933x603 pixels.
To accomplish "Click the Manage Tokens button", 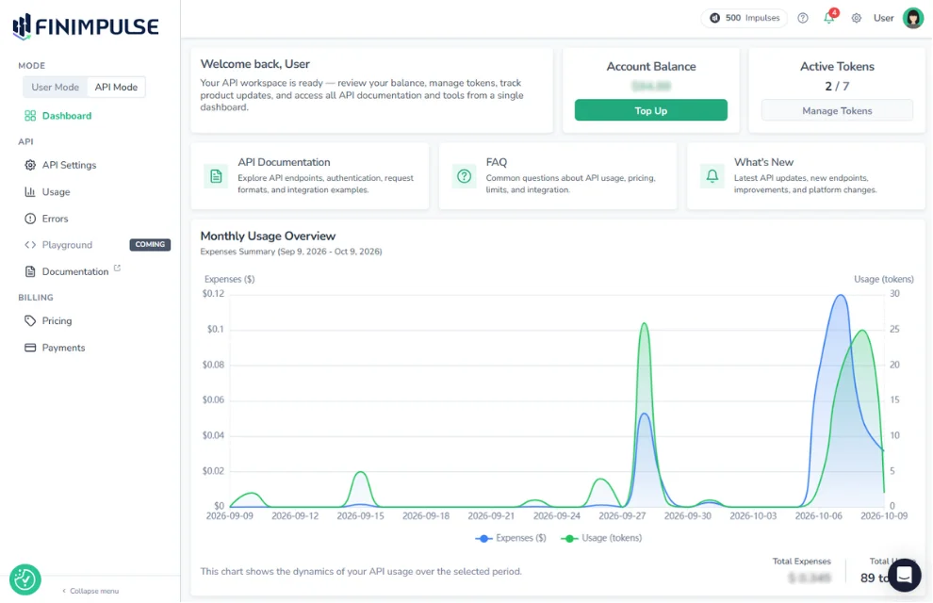I will [837, 110].
